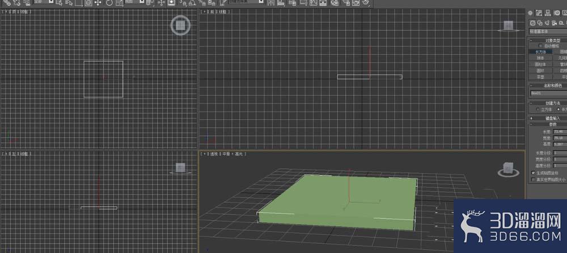
Task: Click the perspective viewport ViewCube
Action: click(x=508, y=170)
